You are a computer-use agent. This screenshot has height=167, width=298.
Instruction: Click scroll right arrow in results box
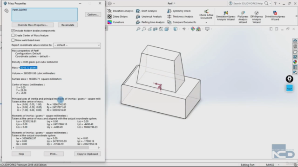coord(99,148)
